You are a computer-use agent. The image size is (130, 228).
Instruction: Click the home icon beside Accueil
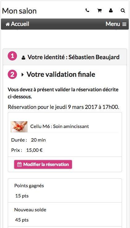(x=8, y=24)
